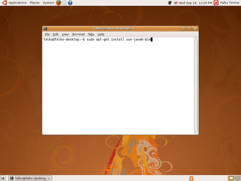
Task: Switch to the second workspace
Action: tap(237, 178)
